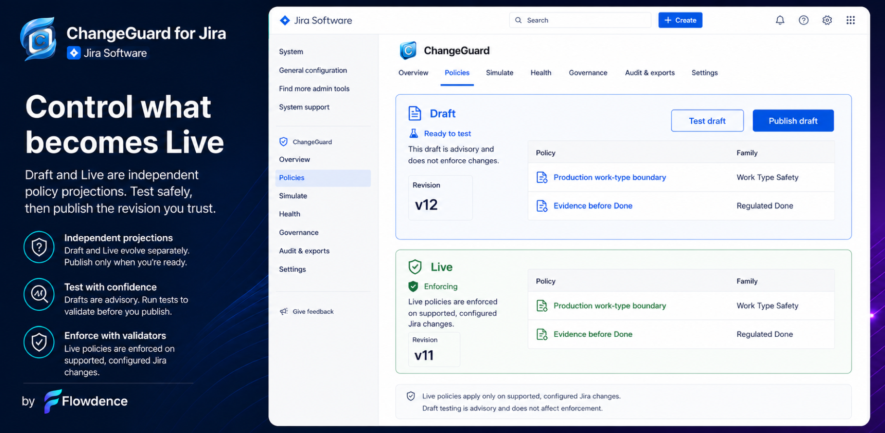Click the Jira Software diamond logo in top bar
Screen dimensions: 885x433
[x=285, y=20]
